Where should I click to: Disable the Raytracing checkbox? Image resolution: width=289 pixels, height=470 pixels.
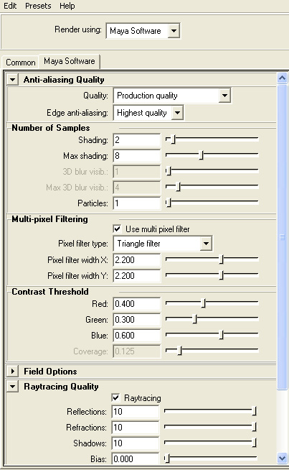[x=115, y=397]
